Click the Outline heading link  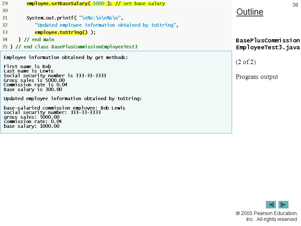[250, 12]
